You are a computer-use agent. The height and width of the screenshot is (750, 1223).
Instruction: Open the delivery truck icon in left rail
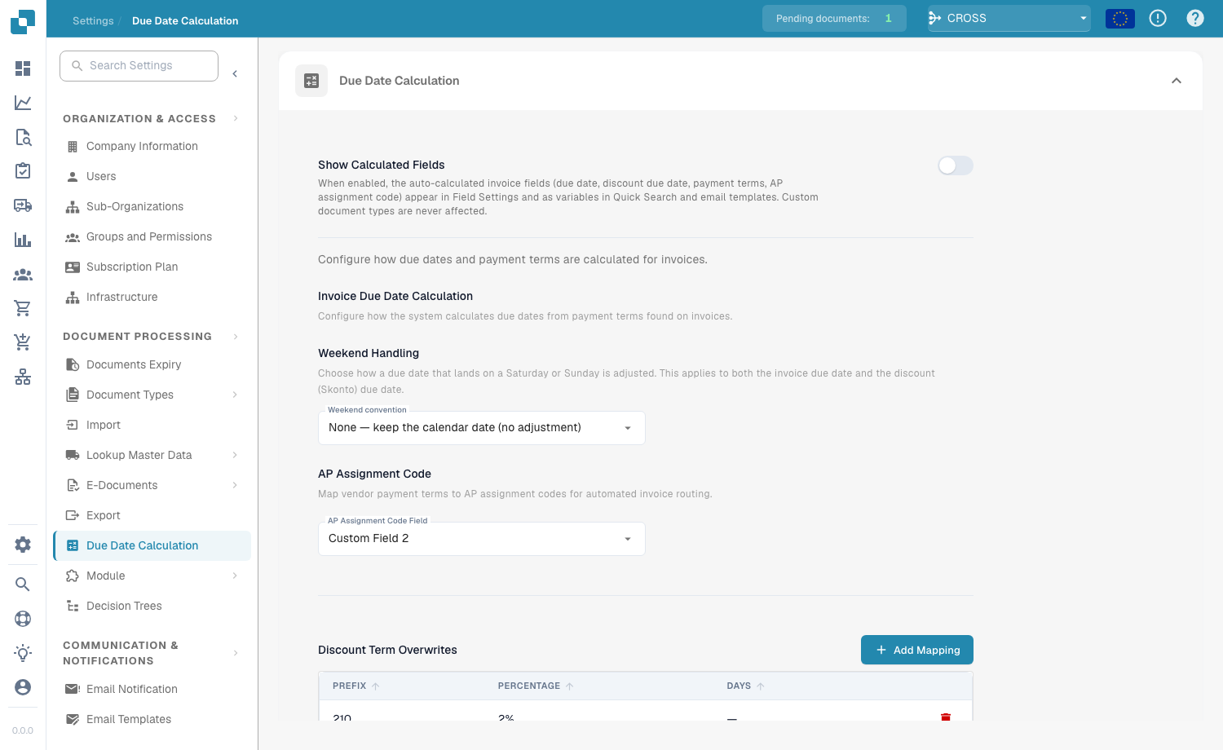pos(23,205)
